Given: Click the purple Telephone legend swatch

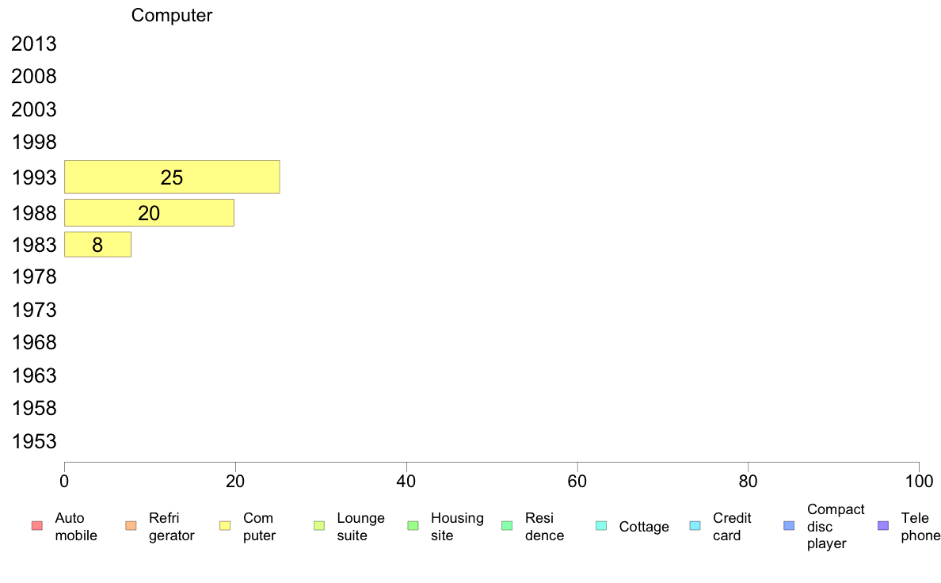Looking at the screenshot, I should (x=883, y=526).
